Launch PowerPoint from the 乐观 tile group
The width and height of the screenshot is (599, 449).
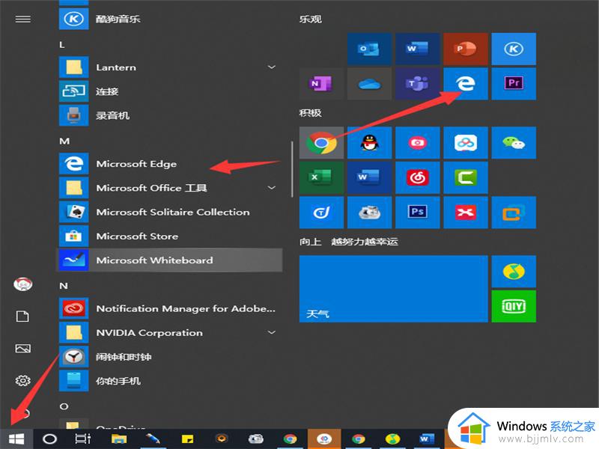465,49
